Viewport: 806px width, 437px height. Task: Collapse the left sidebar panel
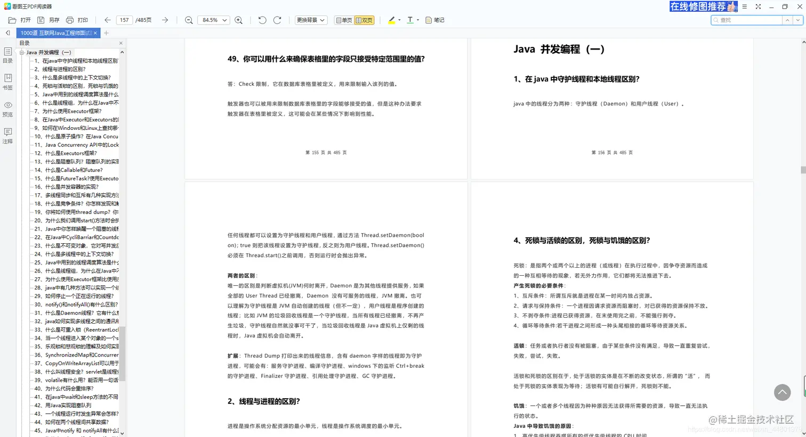click(x=7, y=32)
